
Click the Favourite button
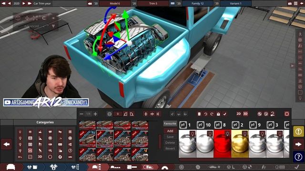click(x=170, y=123)
